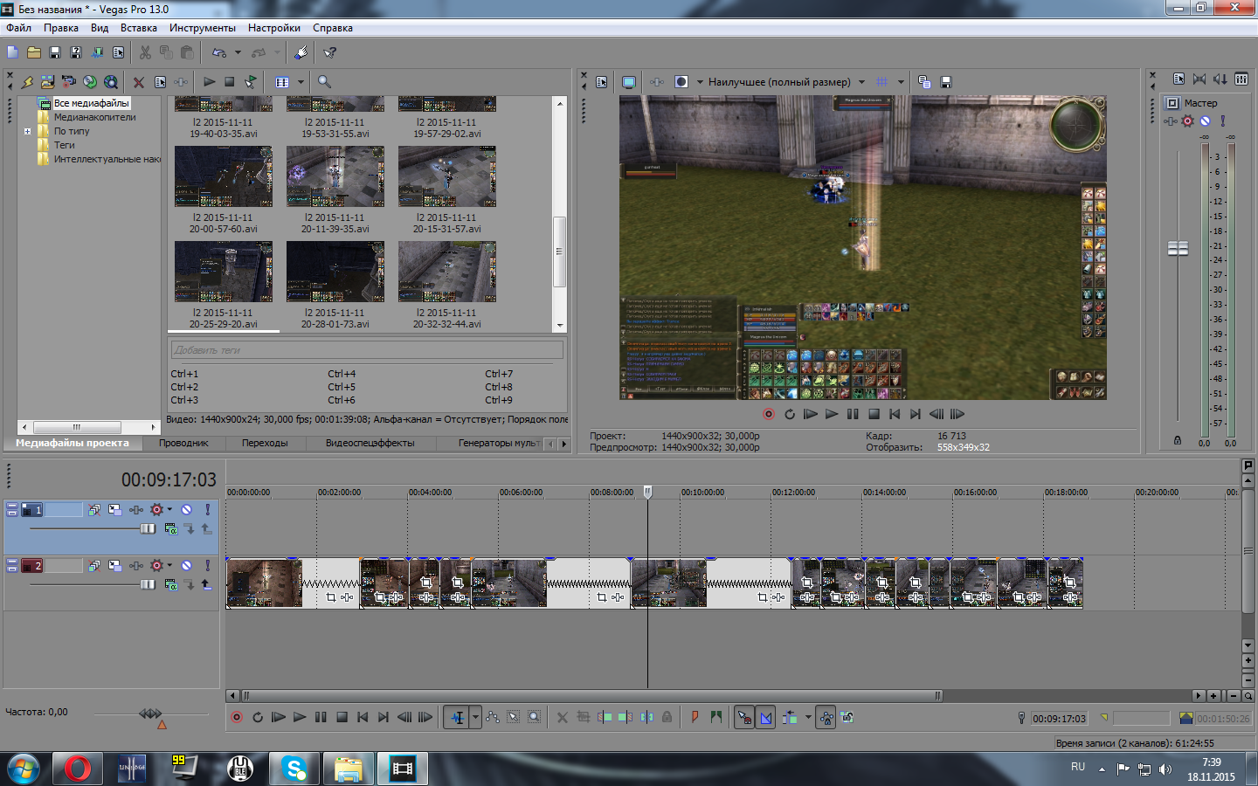Switch to the Видеоспецэффекты tab
This screenshot has width=1258, height=786.
[370, 443]
